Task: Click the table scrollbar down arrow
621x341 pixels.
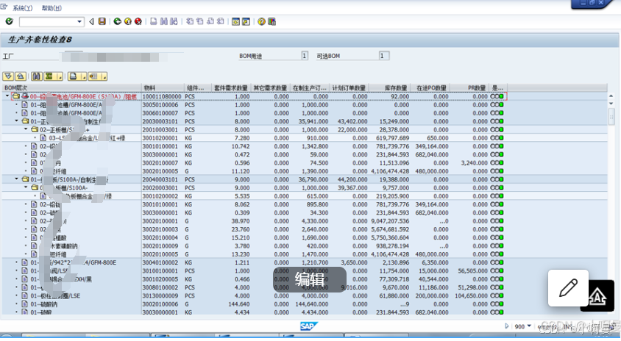Action: 611,104
